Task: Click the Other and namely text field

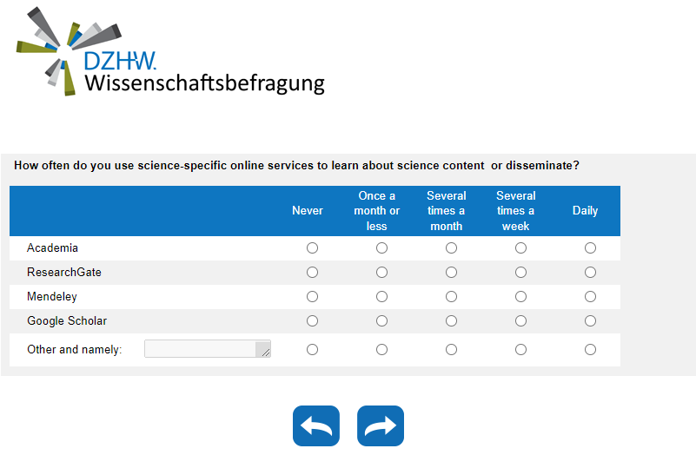Action: pyautogui.click(x=202, y=349)
